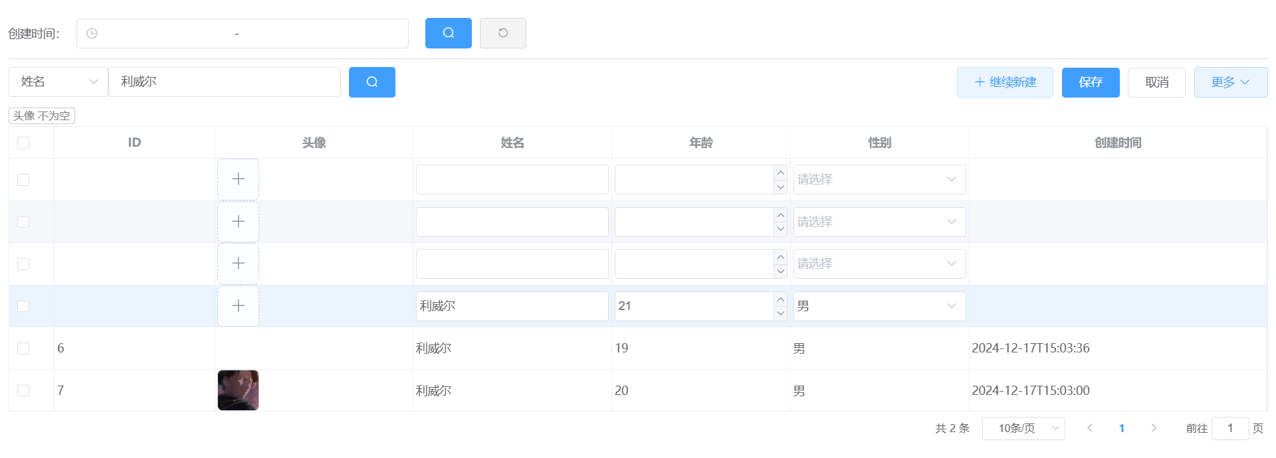This screenshot has height=458, width=1276.
Task: Click the 保存 save button
Action: [1091, 82]
